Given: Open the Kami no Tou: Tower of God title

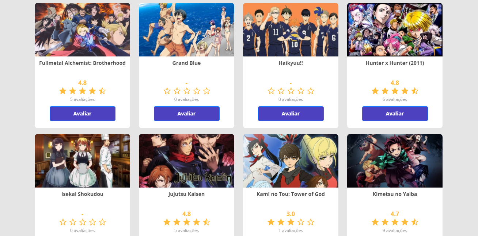Looking at the screenshot, I should [x=291, y=194].
